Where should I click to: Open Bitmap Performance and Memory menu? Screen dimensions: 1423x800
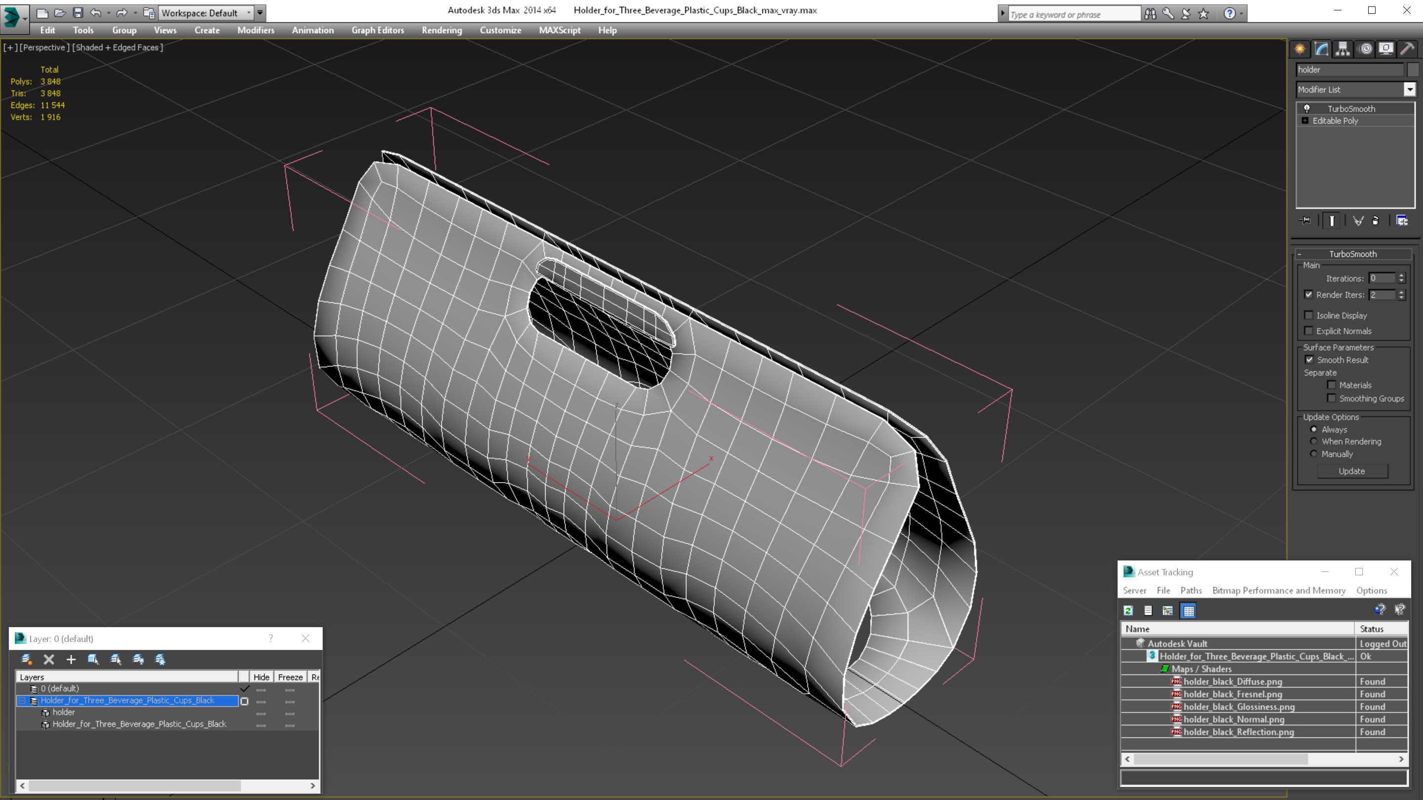click(x=1279, y=591)
